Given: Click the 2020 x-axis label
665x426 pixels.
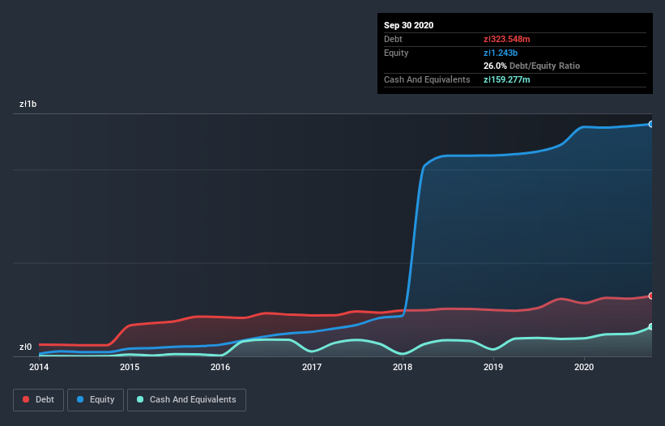Looking at the screenshot, I should pos(584,367).
